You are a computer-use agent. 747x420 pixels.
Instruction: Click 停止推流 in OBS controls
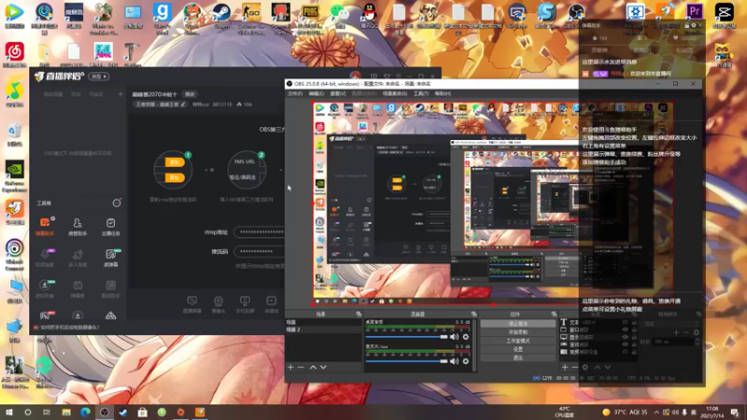(x=518, y=323)
